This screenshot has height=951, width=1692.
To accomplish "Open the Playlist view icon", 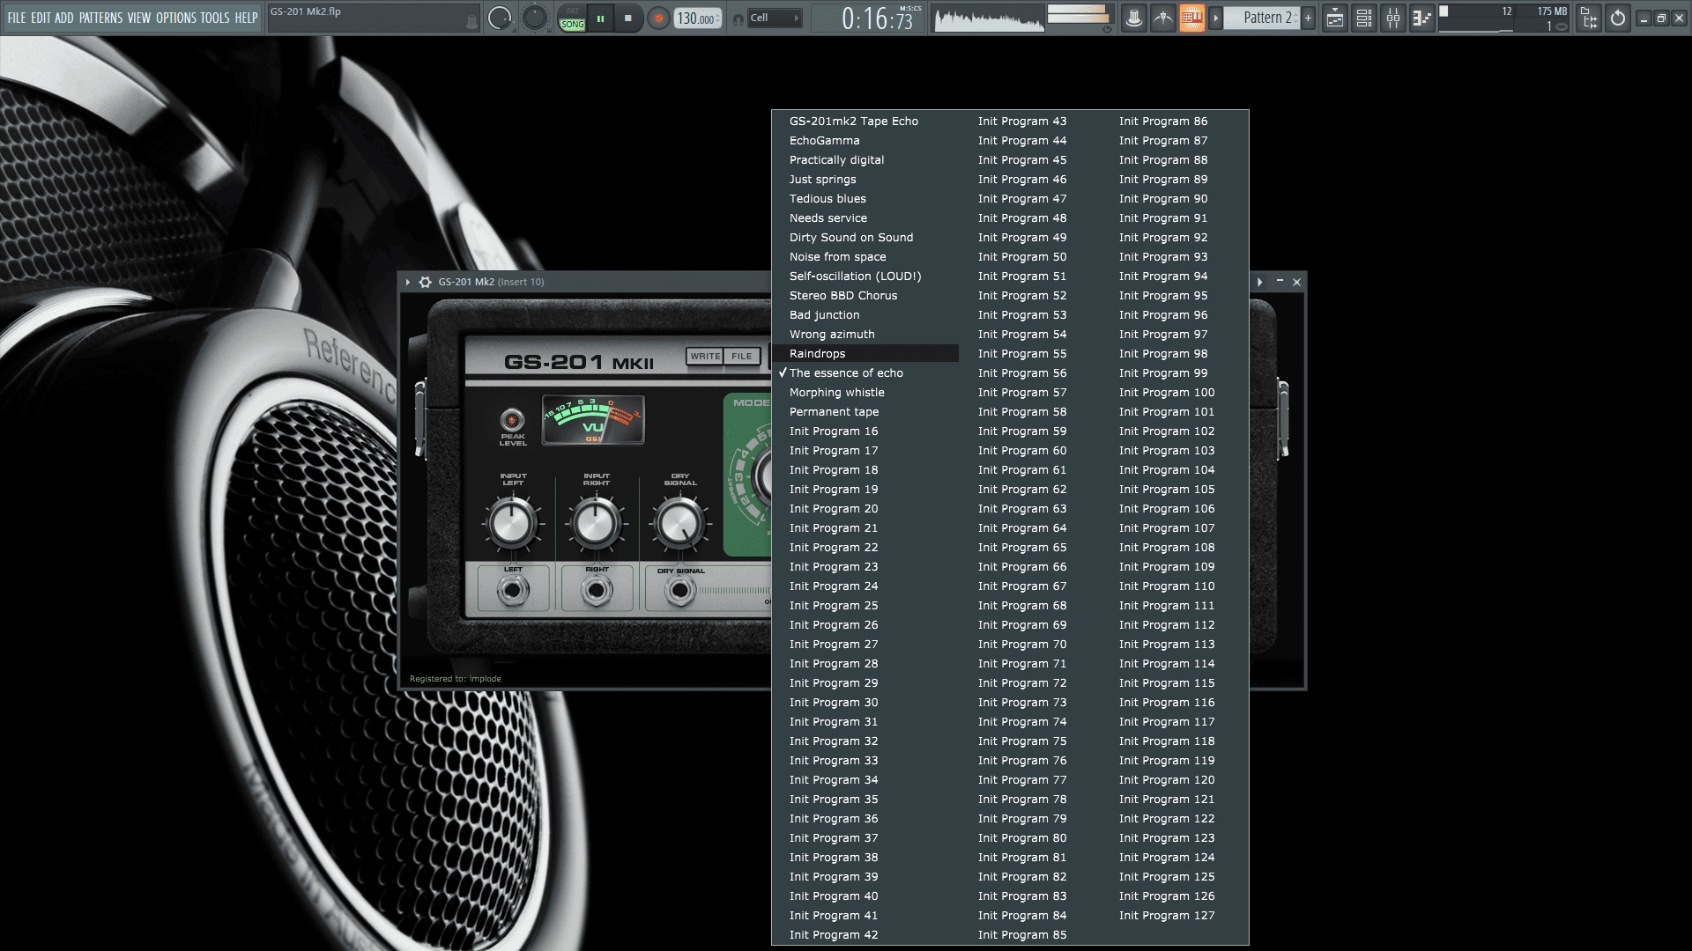I will 1335,18.
